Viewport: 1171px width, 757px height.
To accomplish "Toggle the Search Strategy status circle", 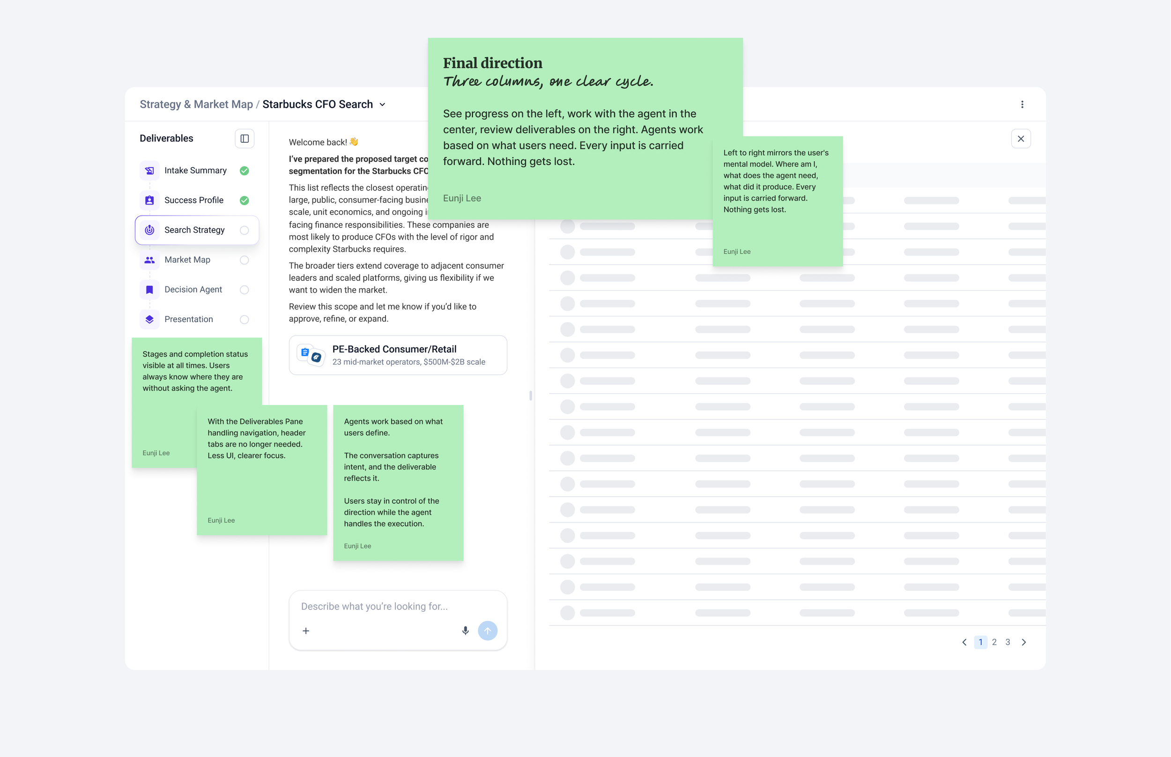I will click(x=245, y=230).
